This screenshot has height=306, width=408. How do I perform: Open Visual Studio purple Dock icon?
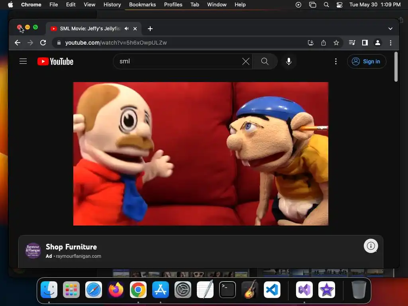click(x=304, y=290)
